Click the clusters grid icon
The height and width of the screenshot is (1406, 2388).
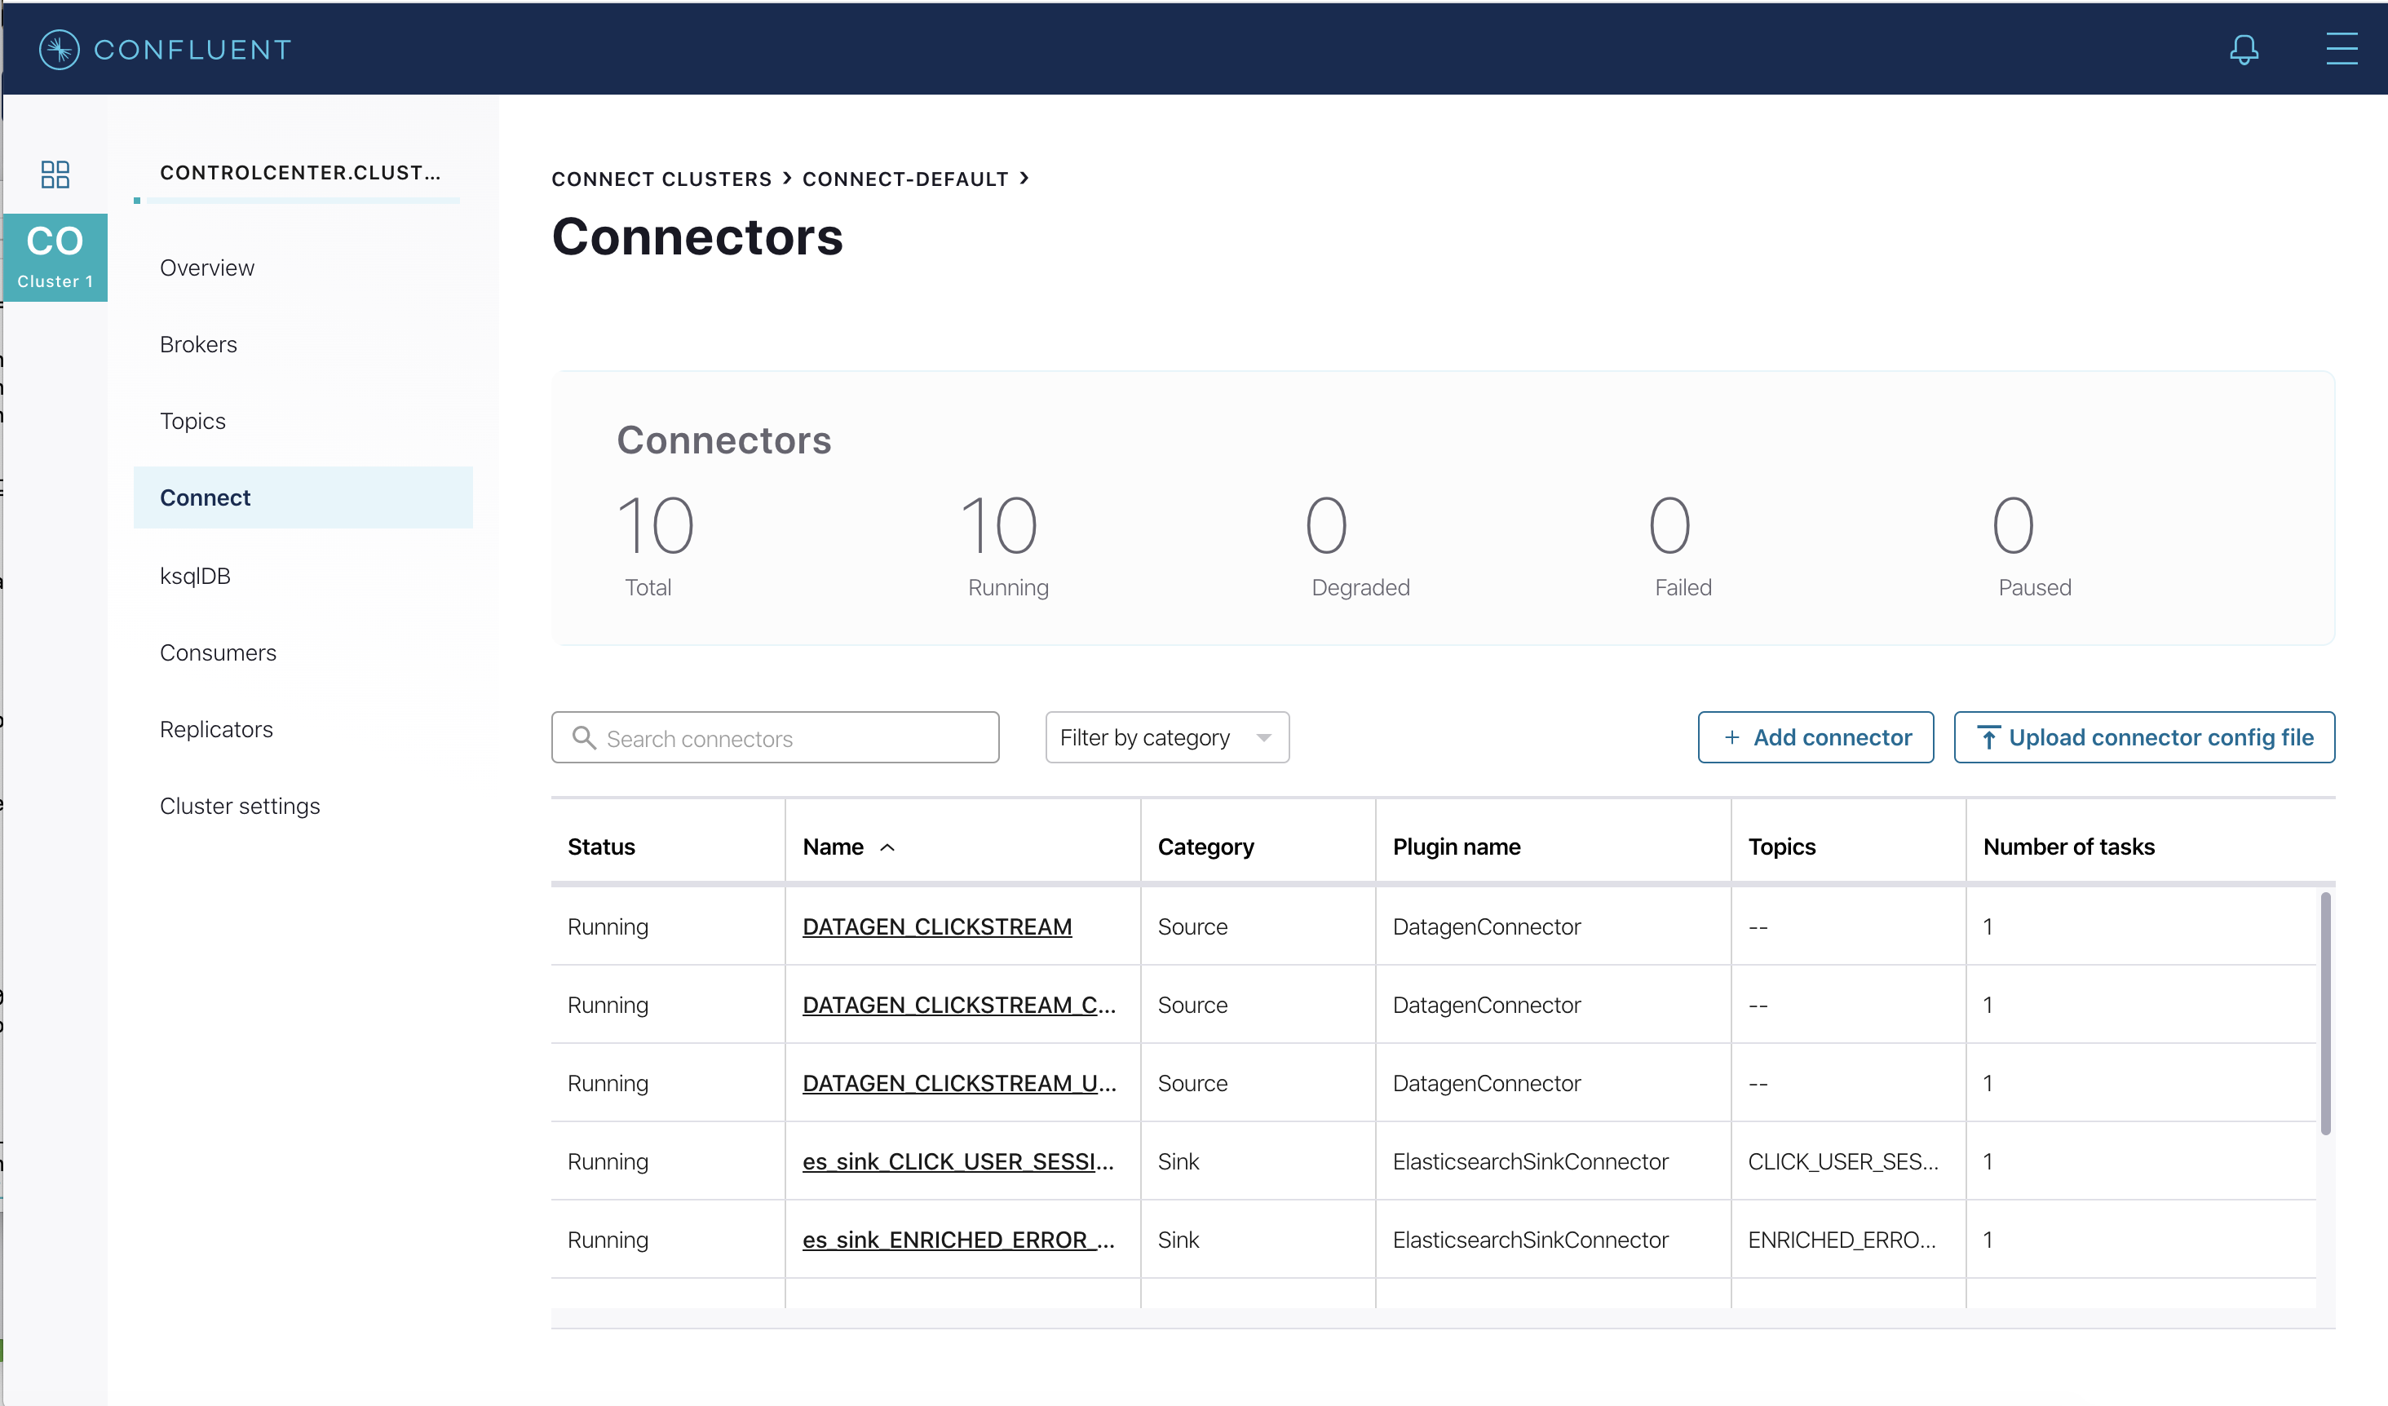55,175
